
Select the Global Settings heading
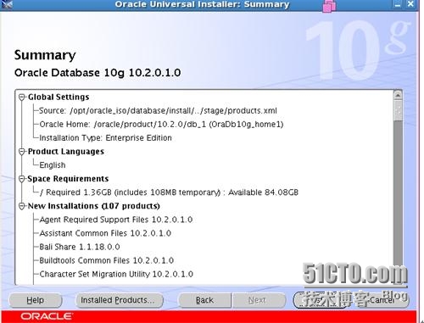59,97
